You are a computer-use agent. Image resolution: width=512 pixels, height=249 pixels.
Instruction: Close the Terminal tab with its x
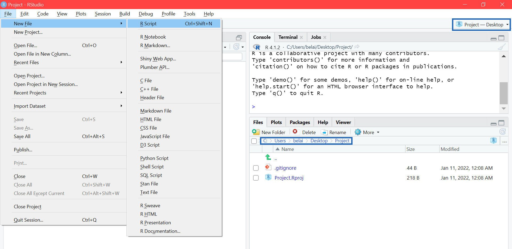click(x=301, y=38)
